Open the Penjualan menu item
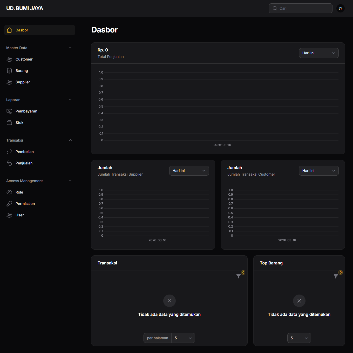Screen dimensions: 353x353 (24, 163)
